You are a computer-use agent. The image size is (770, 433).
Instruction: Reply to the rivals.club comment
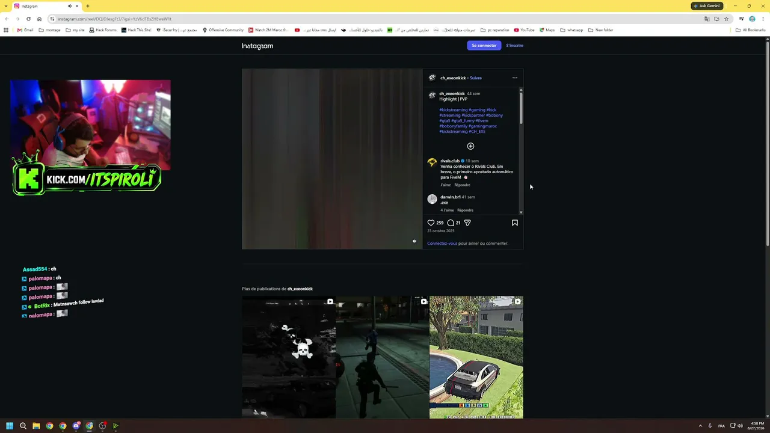462,185
